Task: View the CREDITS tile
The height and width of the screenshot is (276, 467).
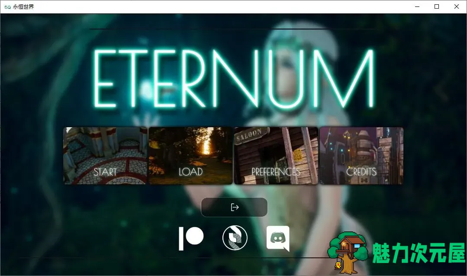Action: (361, 156)
